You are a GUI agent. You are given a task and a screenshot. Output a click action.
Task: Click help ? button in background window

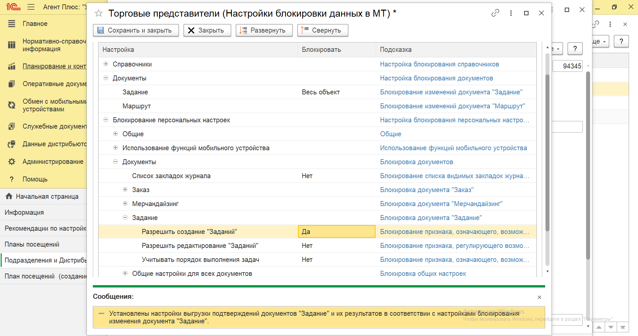coord(621,41)
